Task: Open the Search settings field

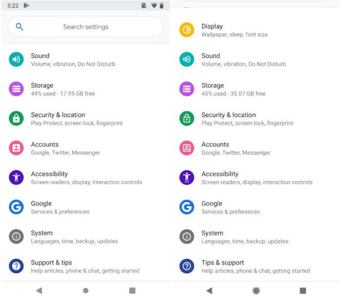Action: coord(86,27)
